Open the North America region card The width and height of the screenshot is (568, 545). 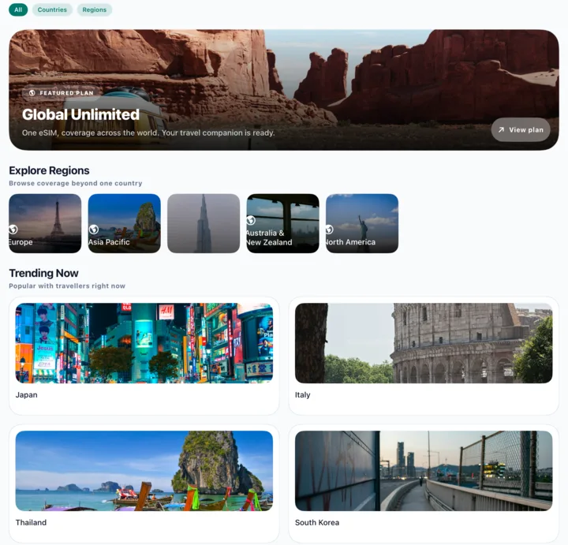(362, 223)
